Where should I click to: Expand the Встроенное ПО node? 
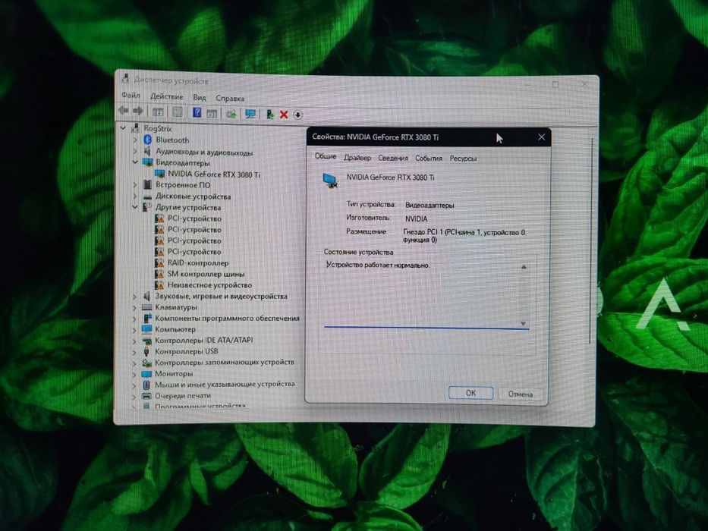pos(135,184)
